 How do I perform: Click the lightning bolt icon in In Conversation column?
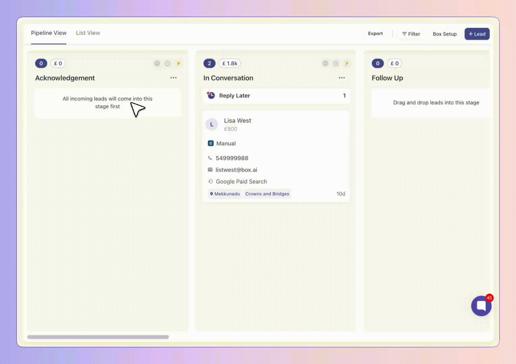(x=347, y=63)
